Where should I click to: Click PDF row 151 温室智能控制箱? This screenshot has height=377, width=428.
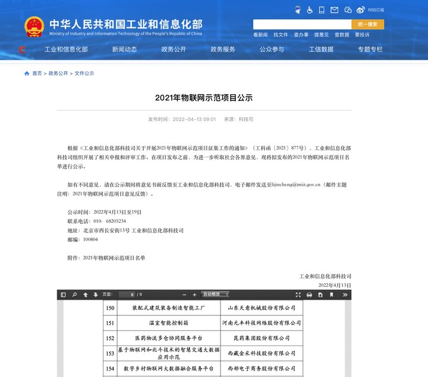coord(168,323)
